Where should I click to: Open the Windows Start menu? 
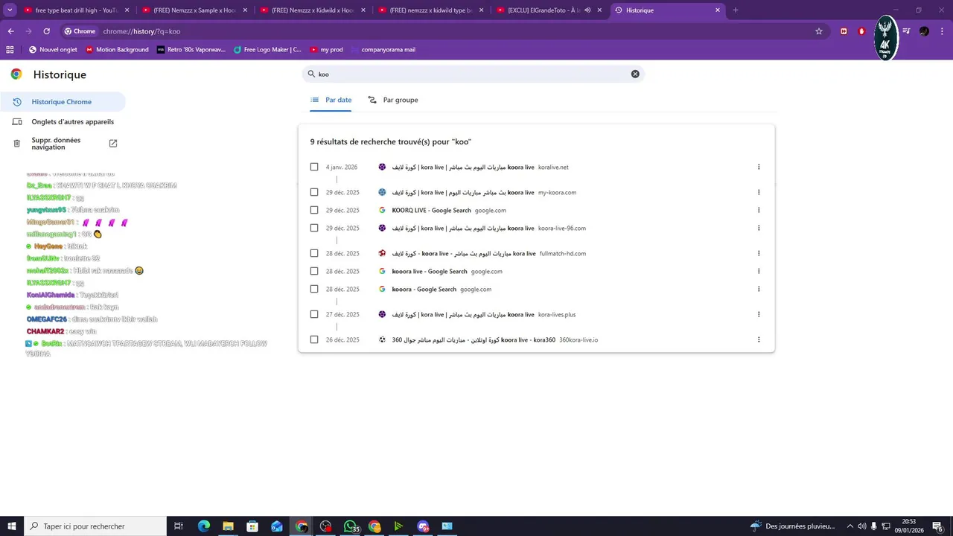(12, 526)
